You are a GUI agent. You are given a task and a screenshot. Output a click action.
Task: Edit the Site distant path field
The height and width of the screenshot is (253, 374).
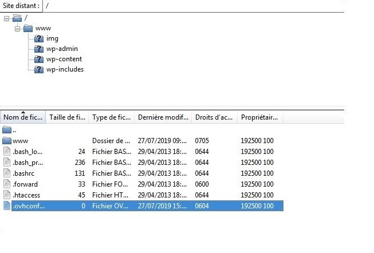click(193, 6)
